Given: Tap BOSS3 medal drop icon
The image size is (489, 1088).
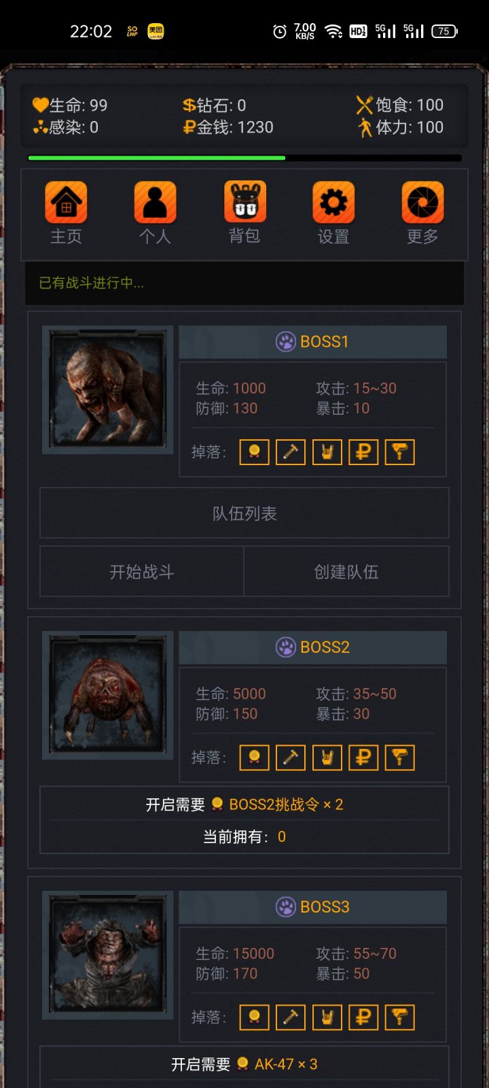Looking at the screenshot, I should (255, 1017).
